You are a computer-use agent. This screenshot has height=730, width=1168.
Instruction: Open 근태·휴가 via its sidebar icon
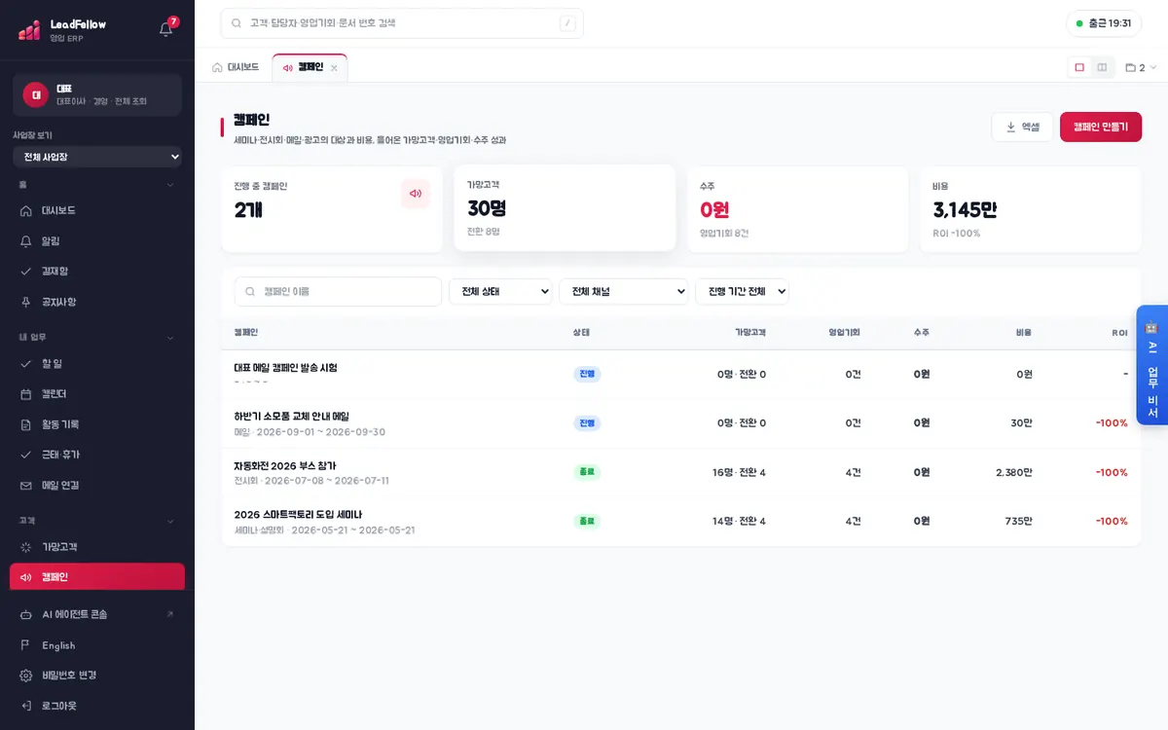(26, 455)
